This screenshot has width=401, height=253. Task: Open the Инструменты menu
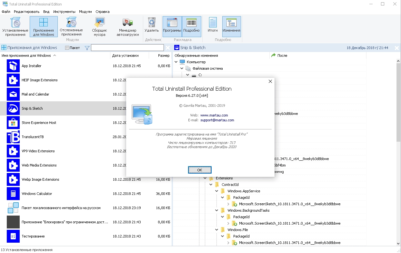tap(65, 12)
